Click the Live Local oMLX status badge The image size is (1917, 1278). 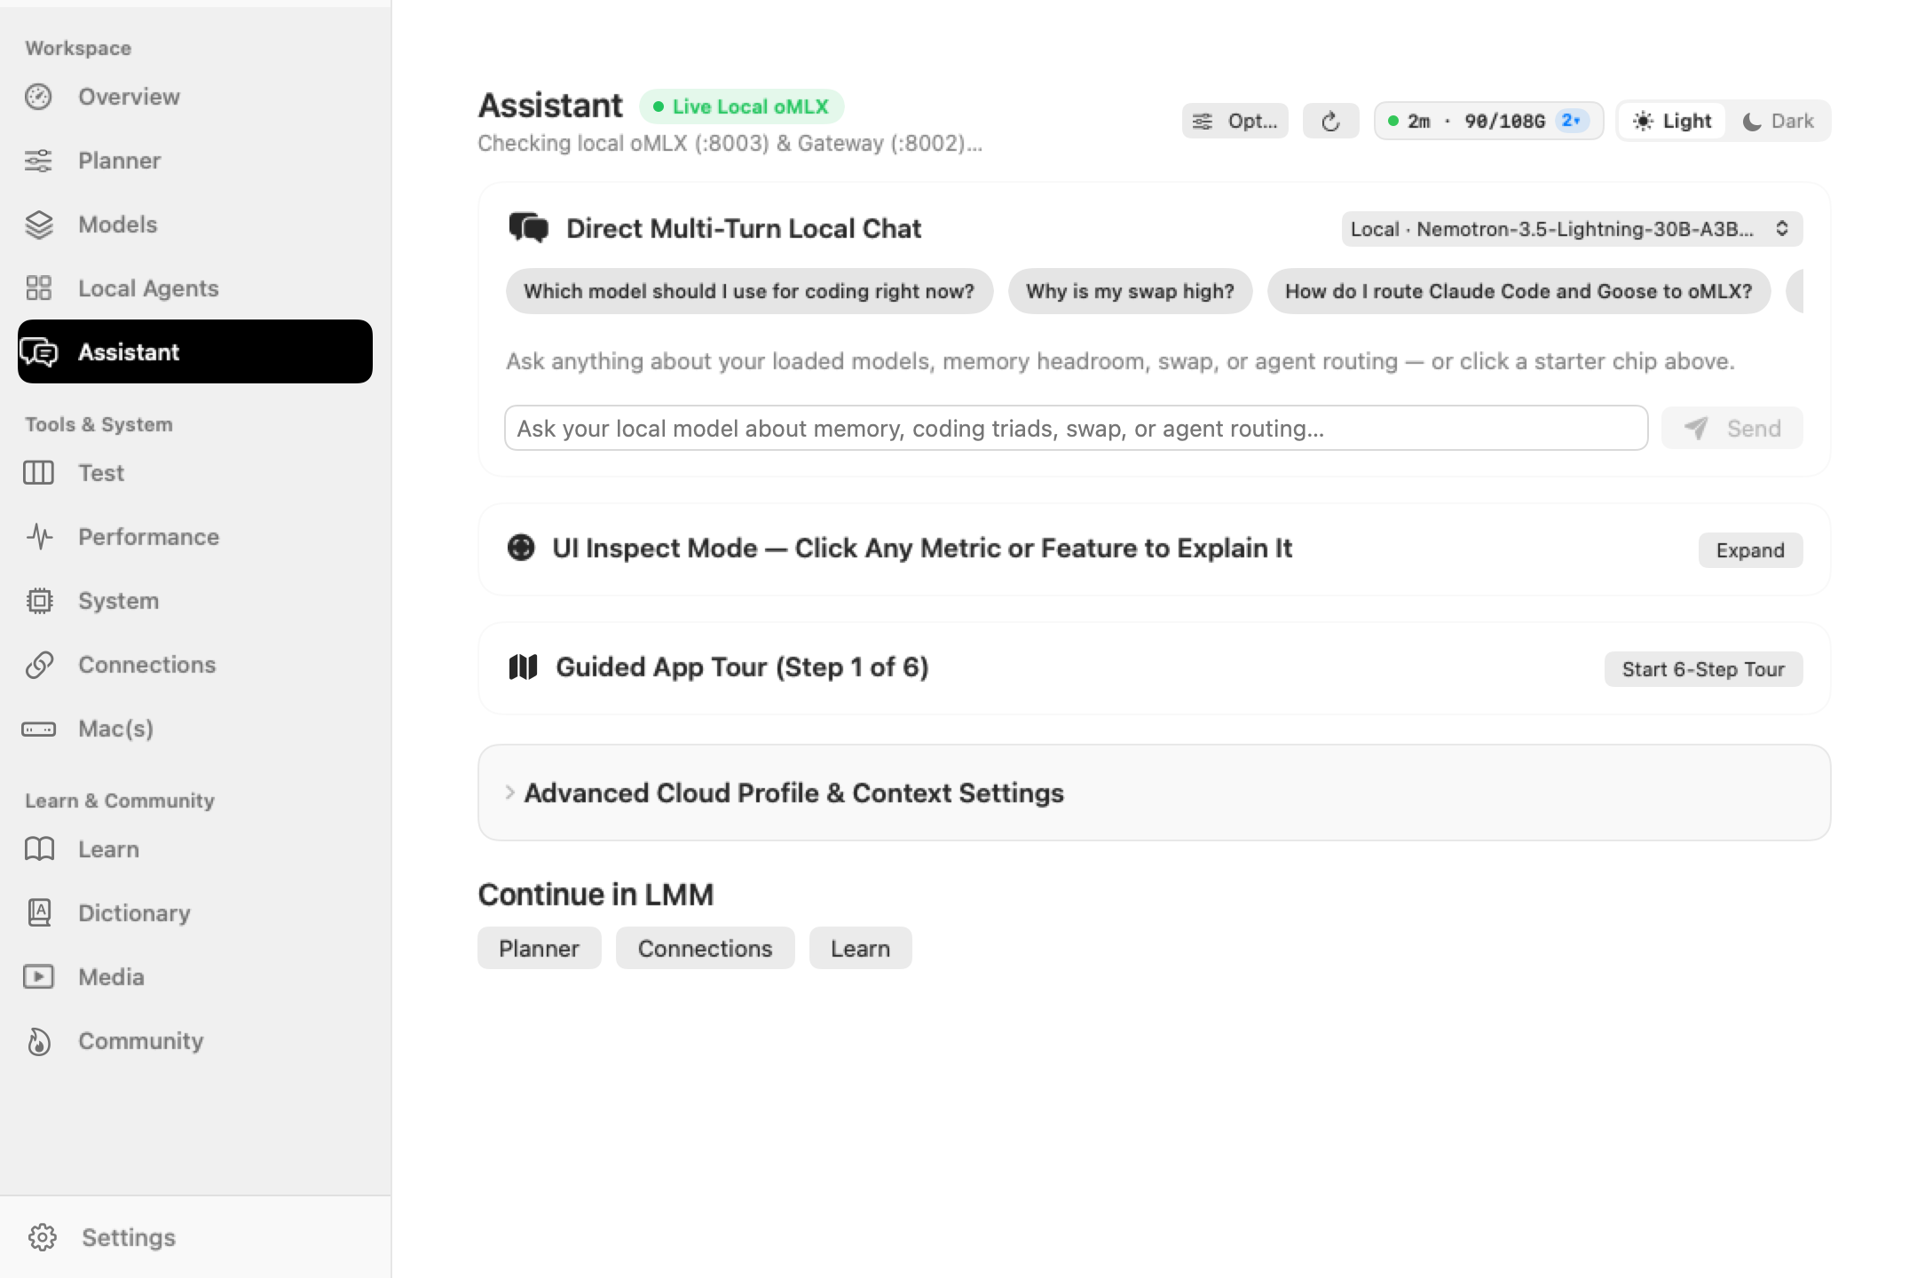point(741,106)
